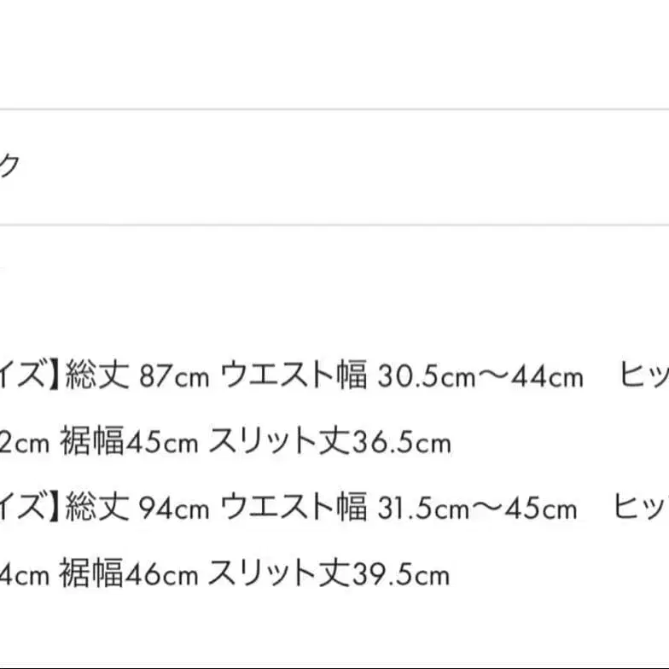Select the ウエスト幅 label beside 30.5cm

pos(294,376)
